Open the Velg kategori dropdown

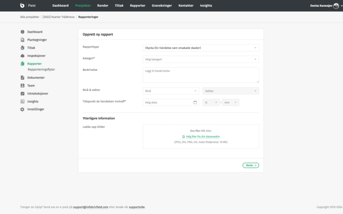(201, 59)
